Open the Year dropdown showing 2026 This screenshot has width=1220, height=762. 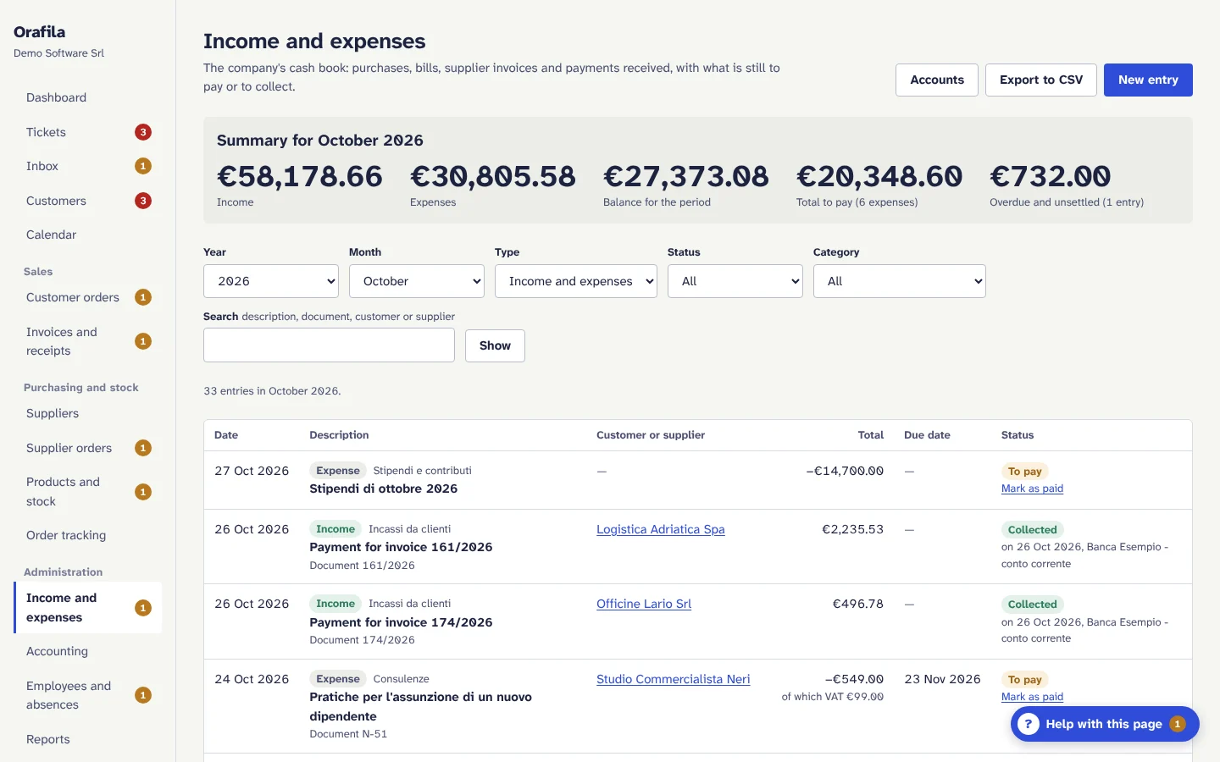coord(271,281)
